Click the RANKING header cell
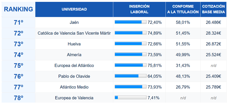 click(x=18, y=9)
